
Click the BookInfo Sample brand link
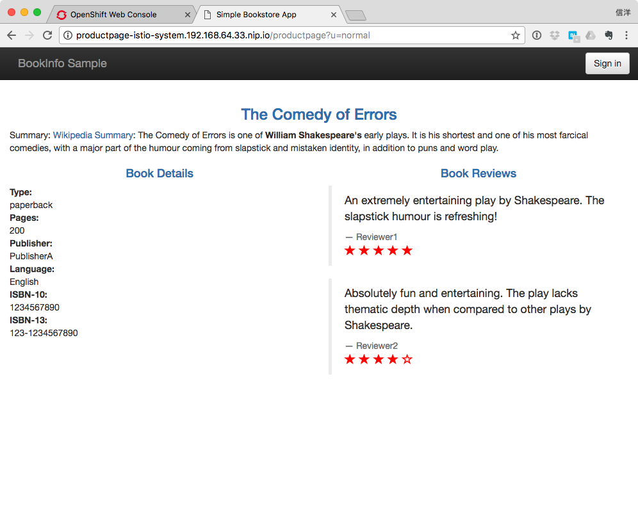tap(62, 63)
